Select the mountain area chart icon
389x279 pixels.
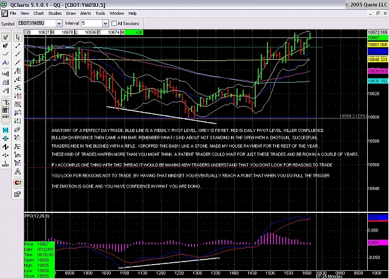[6, 62]
